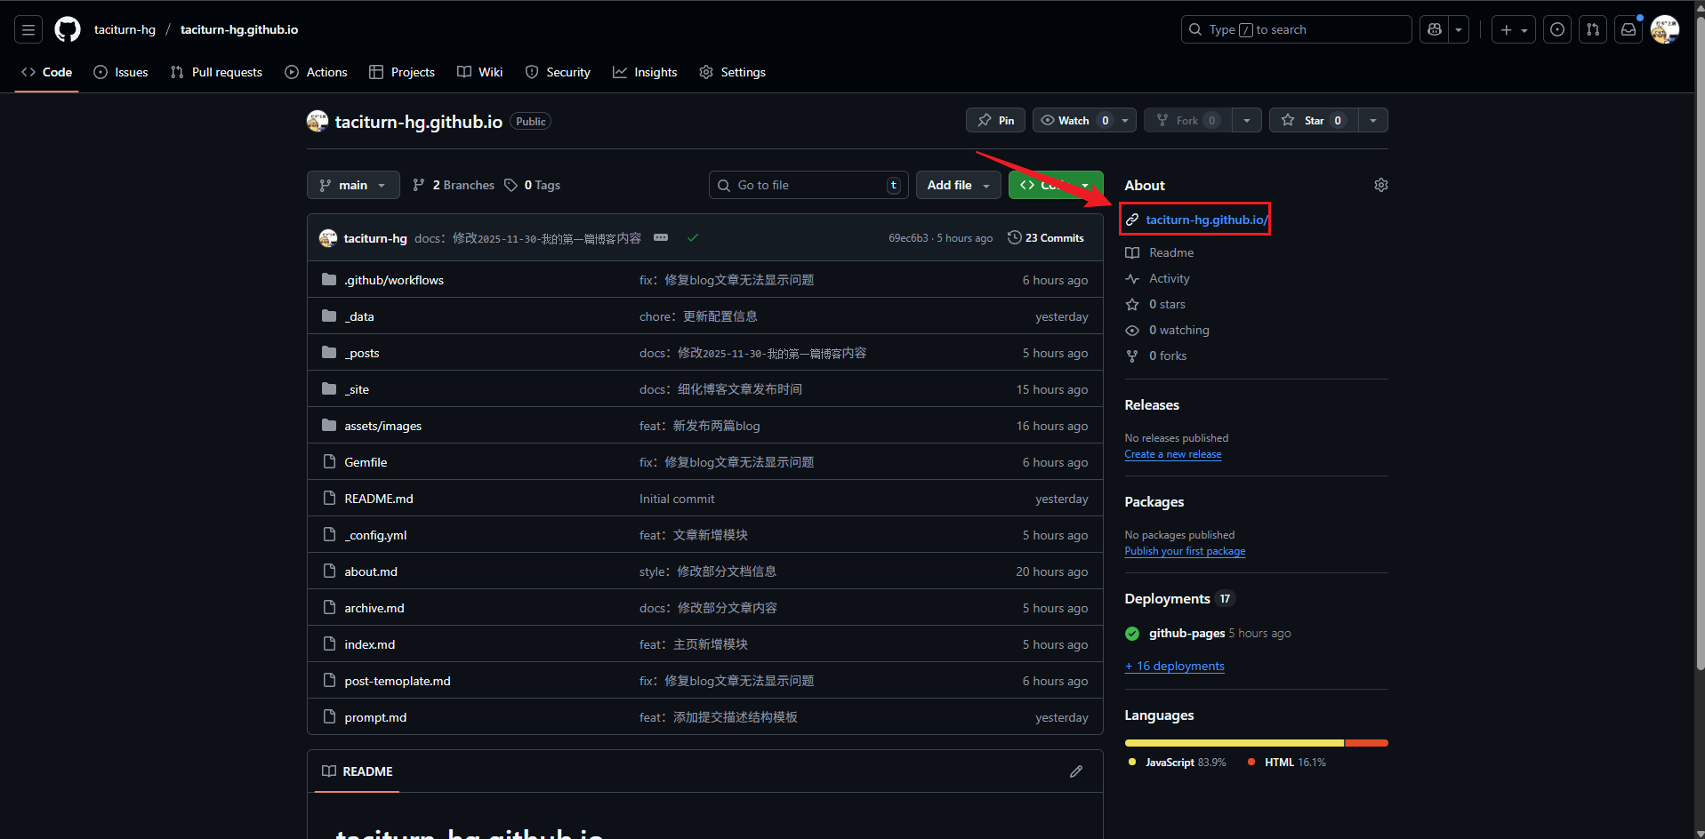Image resolution: width=1705 pixels, height=839 pixels.
Task: Open the notifications inbox icon
Action: point(1628,29)
